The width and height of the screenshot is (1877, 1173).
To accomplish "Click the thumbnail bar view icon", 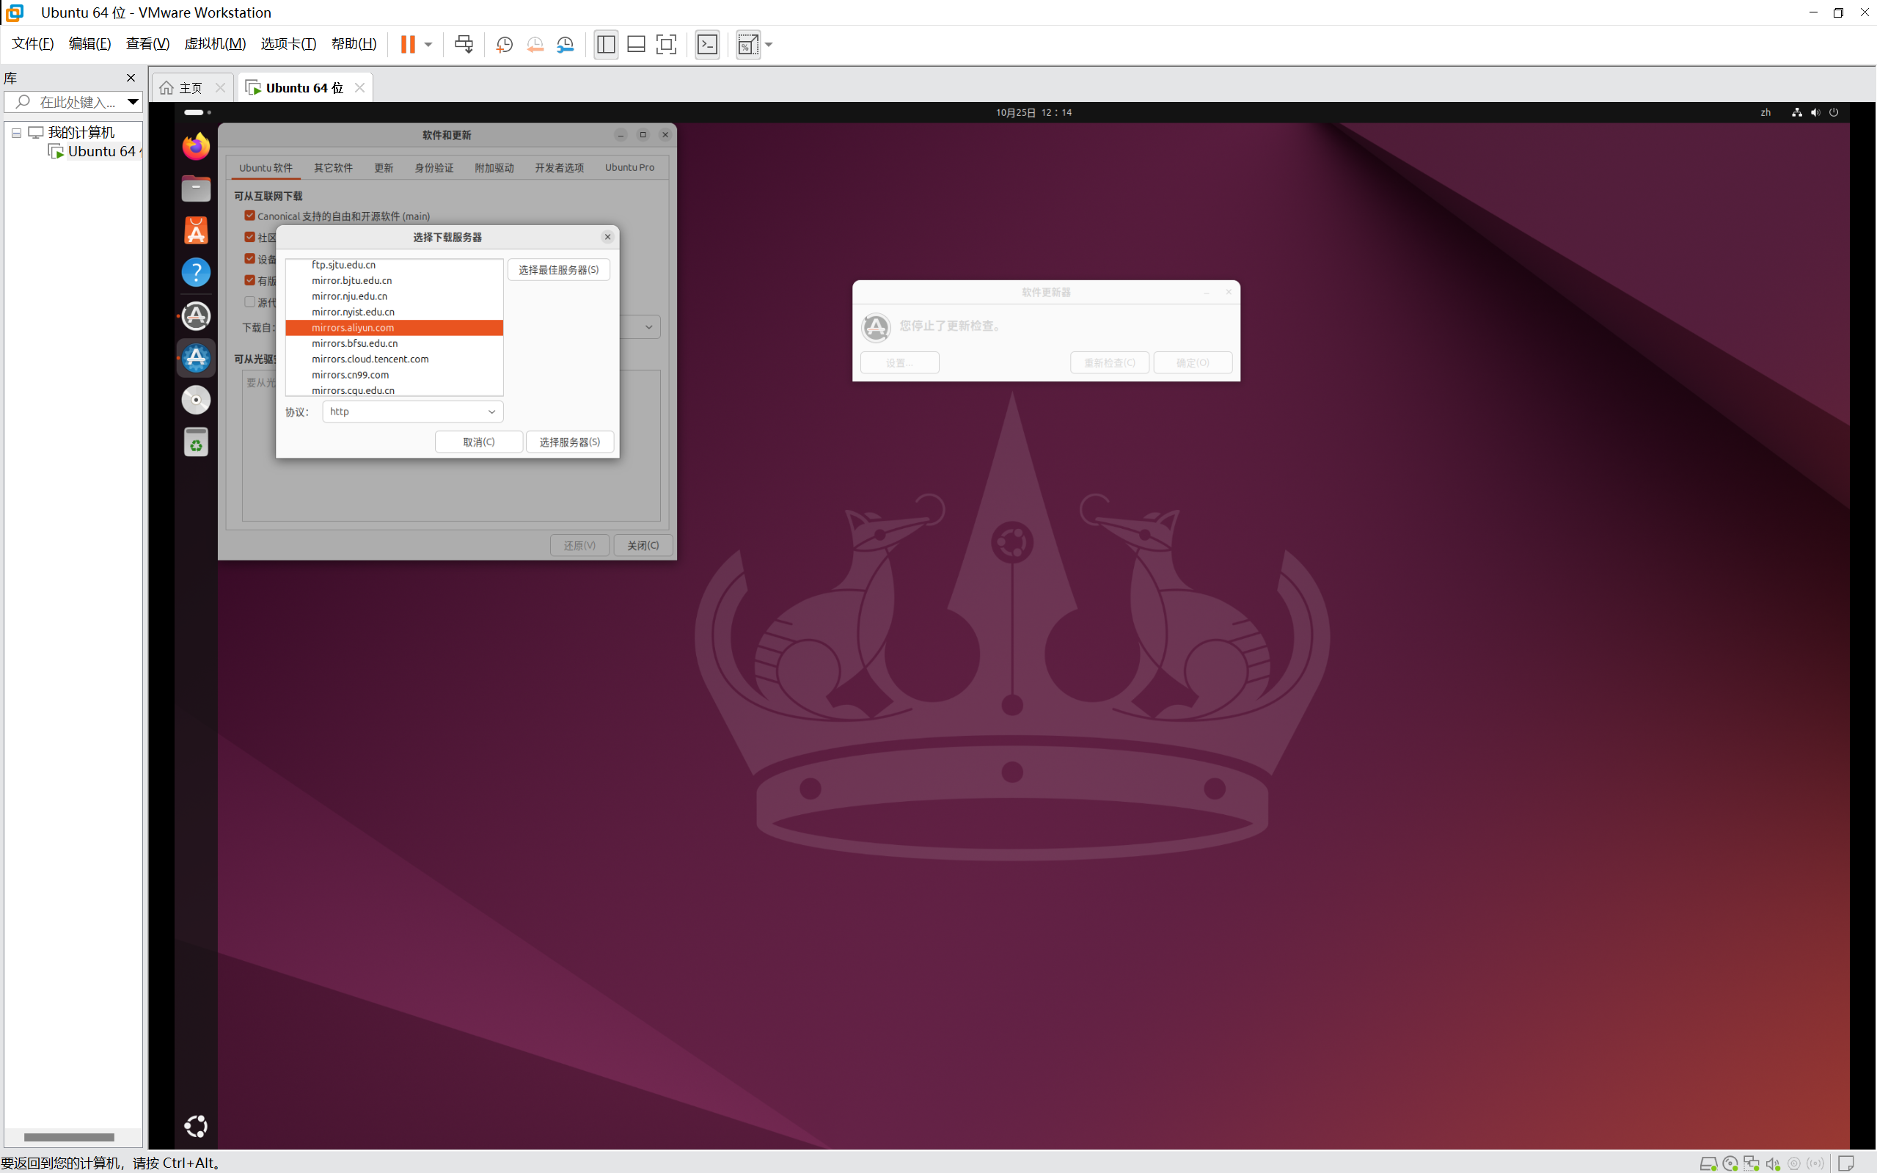I will point(636,44).
